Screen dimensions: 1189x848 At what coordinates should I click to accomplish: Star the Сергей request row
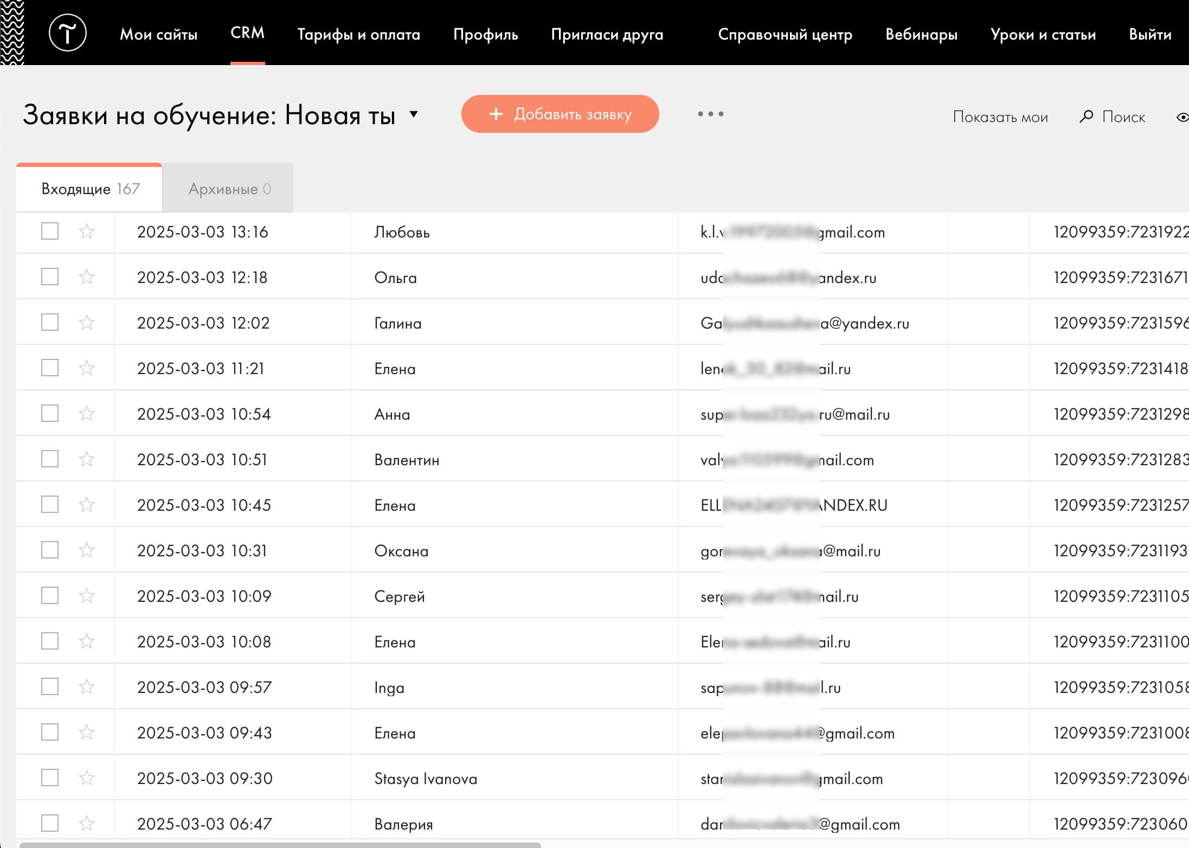tap(87, 596)
